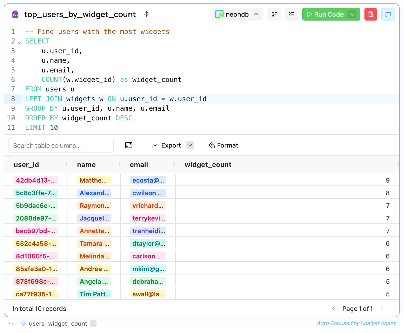Open the git branch icon button

point(274,14)
